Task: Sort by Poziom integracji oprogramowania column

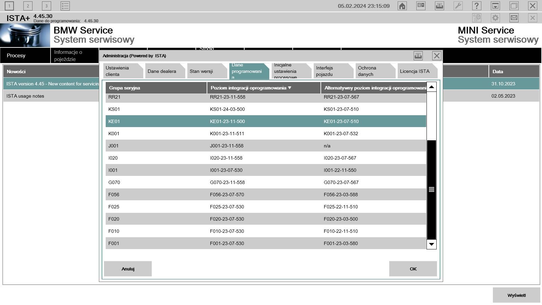Action: tap(264, 88)
